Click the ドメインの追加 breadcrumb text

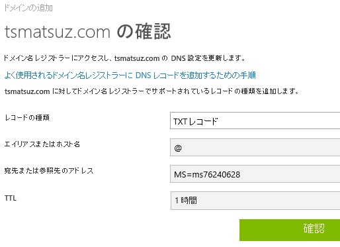(x=28, y=8)
